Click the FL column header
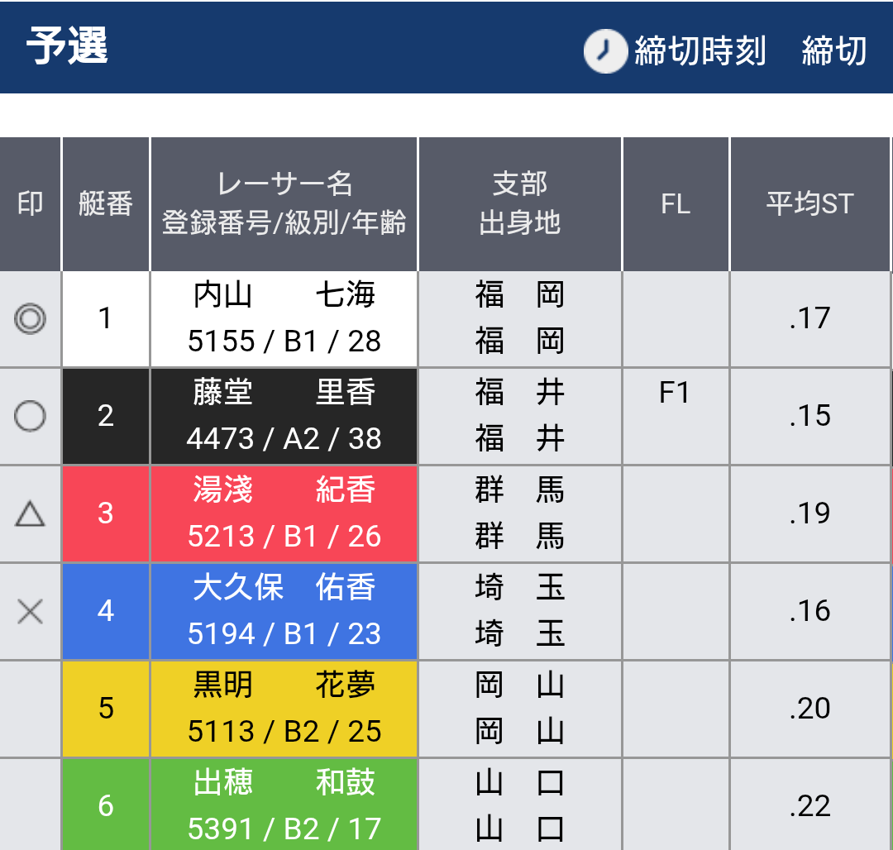 tap(676, 203)
